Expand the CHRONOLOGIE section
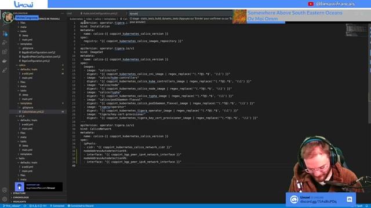The image size is (371, 208). click(20, 198)
